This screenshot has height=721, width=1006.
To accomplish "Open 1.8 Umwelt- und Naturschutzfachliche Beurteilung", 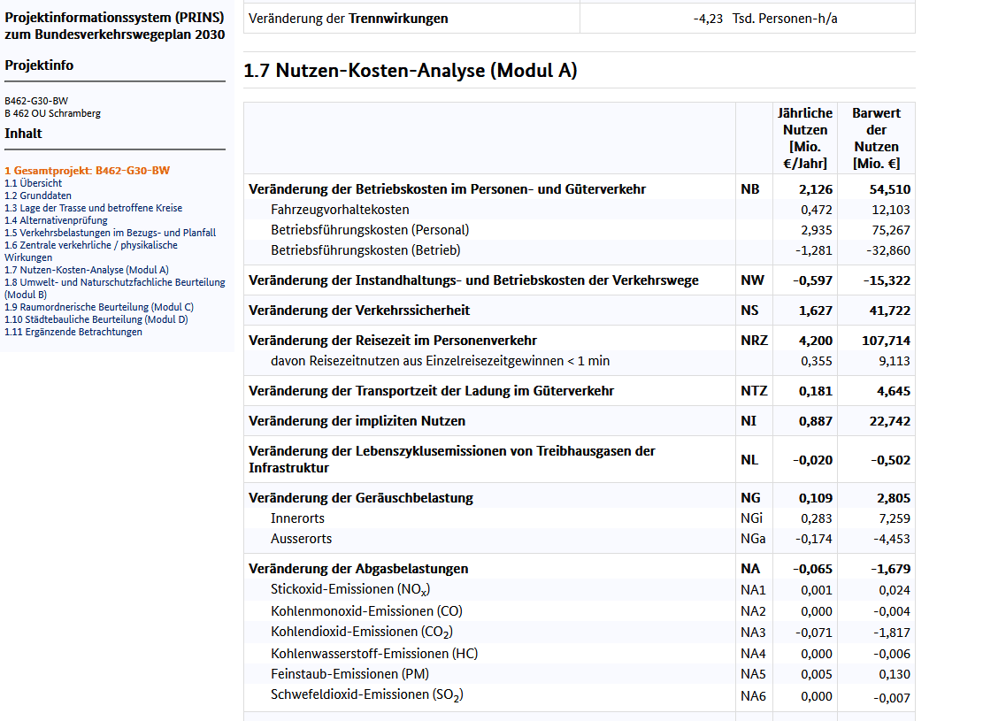I will click(x=114, y=282).
